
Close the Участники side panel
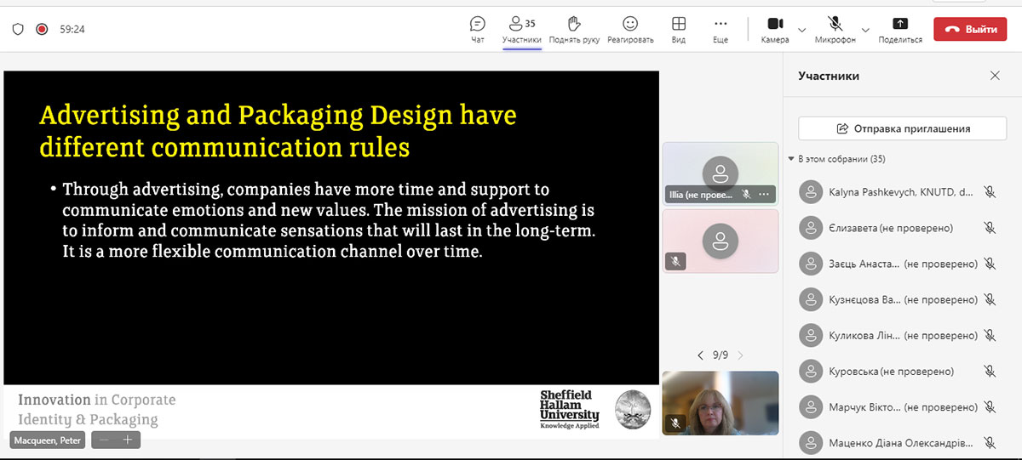[995, 76]
